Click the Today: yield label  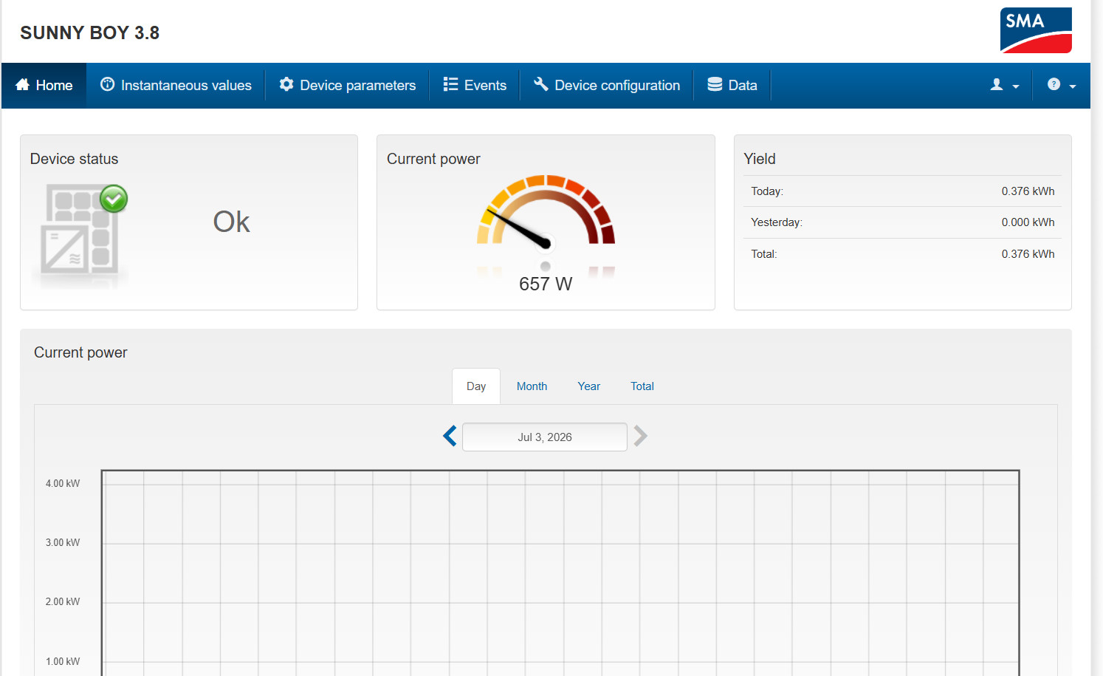coord(767,191)
